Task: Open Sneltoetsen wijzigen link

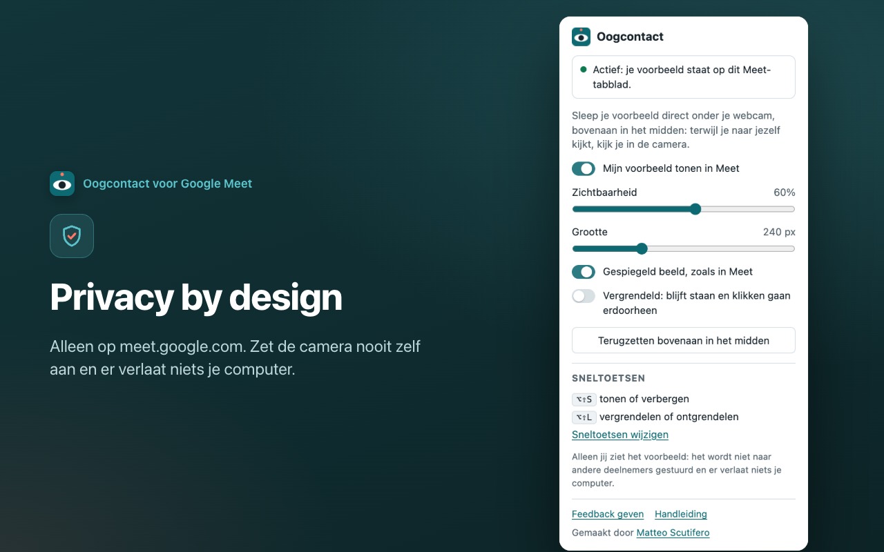Action: pyautogui.click(x=620, y=435)
